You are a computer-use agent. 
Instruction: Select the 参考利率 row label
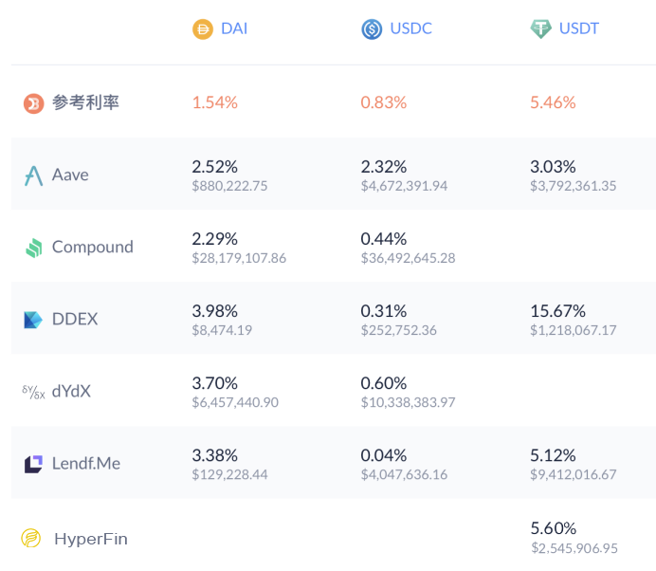(x=85, y=102)
